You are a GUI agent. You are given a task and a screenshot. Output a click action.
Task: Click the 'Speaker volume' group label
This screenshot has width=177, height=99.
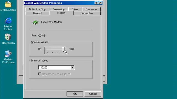pyautogui.click(x=40, y=42)
